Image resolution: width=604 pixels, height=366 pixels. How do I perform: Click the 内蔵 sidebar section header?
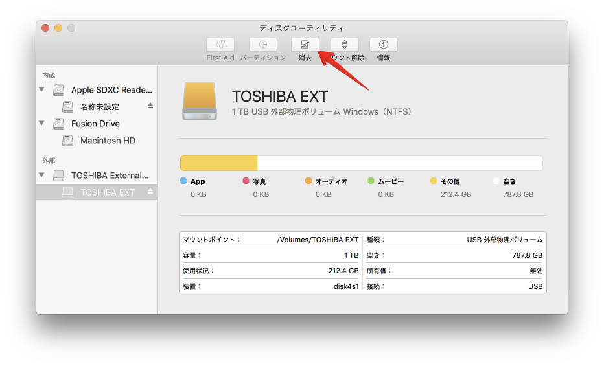(x=49, y=75)
